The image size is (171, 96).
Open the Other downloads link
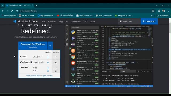click(x=33, y=75)
